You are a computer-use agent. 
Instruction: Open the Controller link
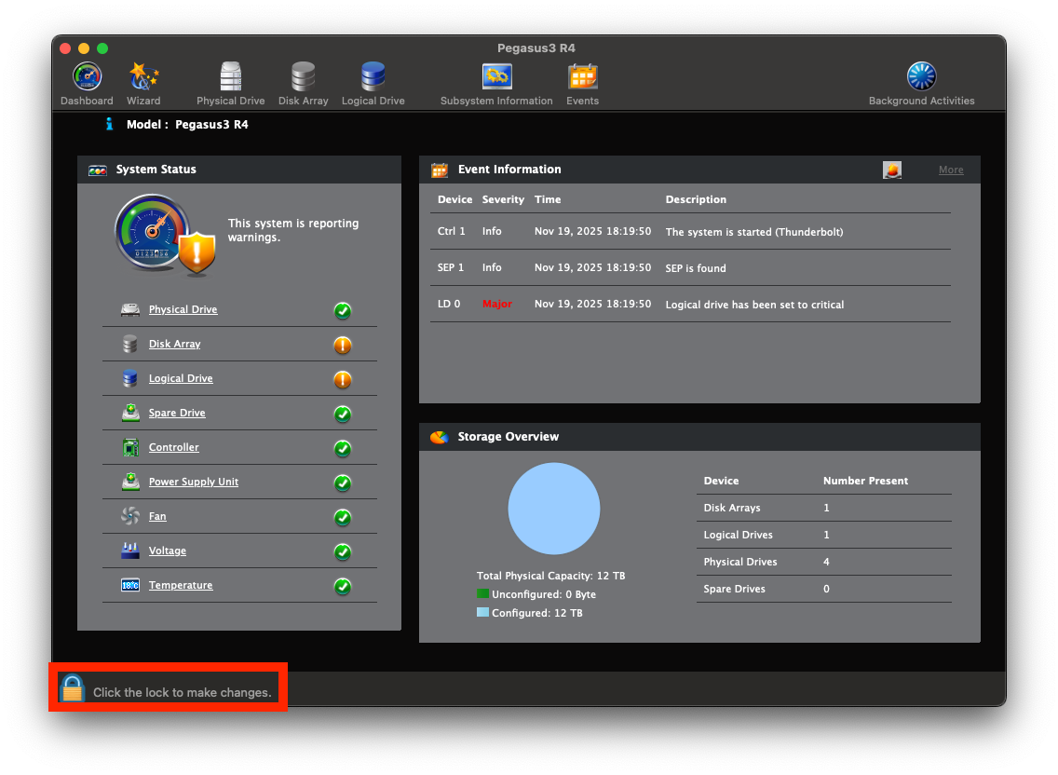tap(173, 447)
